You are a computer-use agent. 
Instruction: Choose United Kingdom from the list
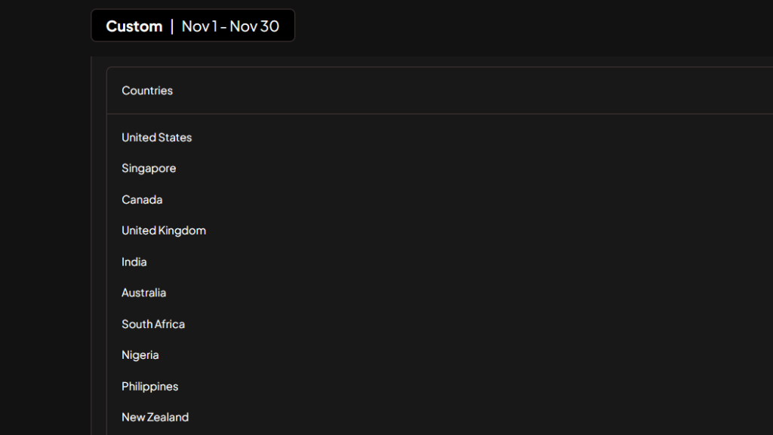click(164, 231)
